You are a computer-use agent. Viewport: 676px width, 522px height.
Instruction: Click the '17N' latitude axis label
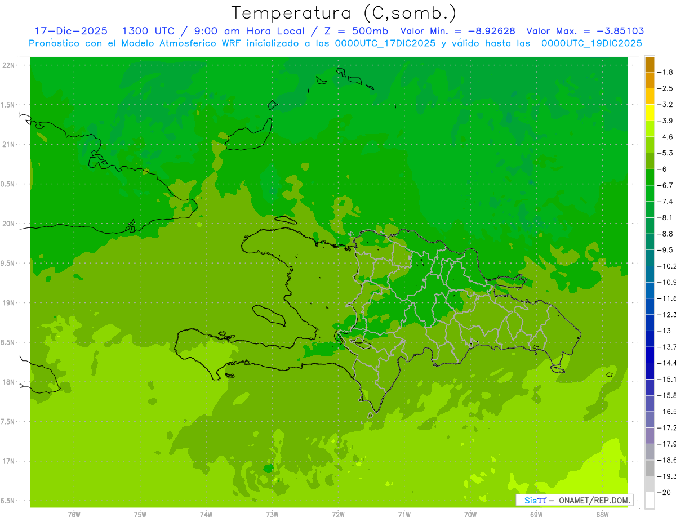pyautogui.click(x=10, y=461)
